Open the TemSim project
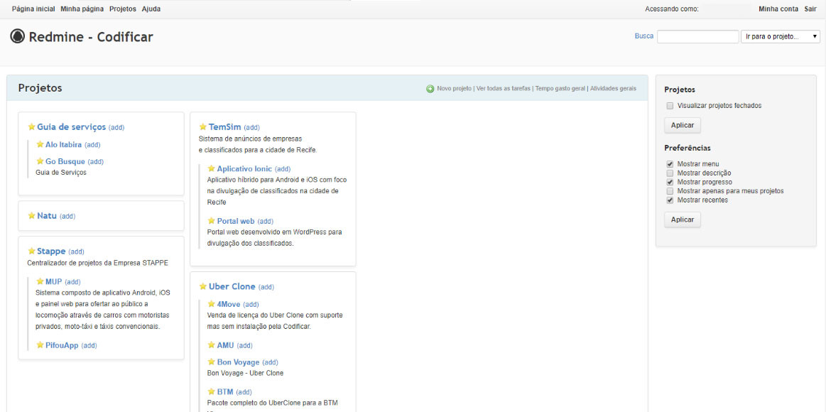The height and width of the screenshot is (412, 826). 225,127
